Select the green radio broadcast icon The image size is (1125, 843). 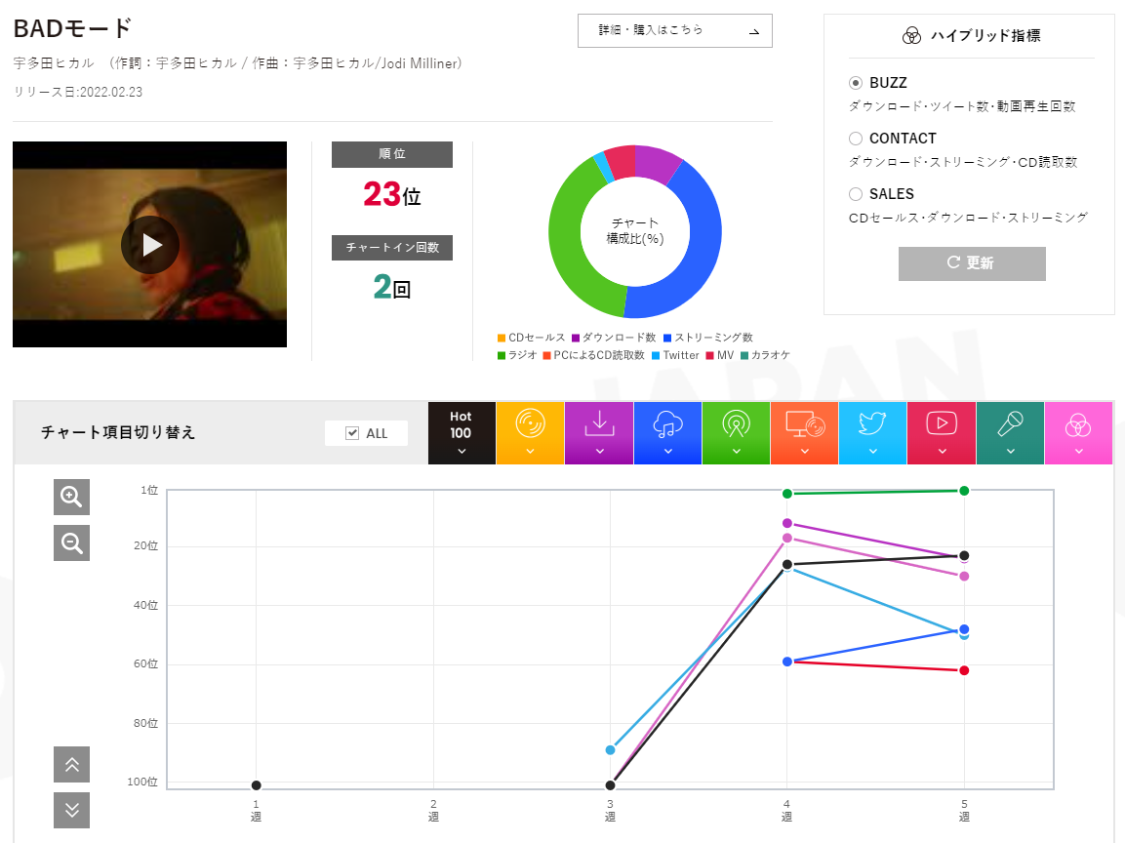point(736,432)
